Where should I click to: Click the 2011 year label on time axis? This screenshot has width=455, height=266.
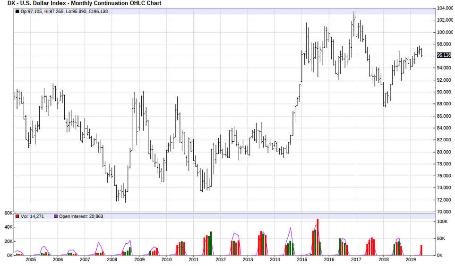pyautogui.click(x=194, y=259)
